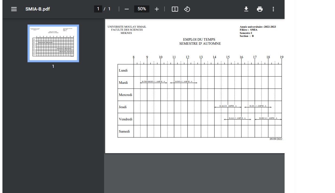
Task: Click the SMIA-B.pdf document title
Action: point(38,9)
